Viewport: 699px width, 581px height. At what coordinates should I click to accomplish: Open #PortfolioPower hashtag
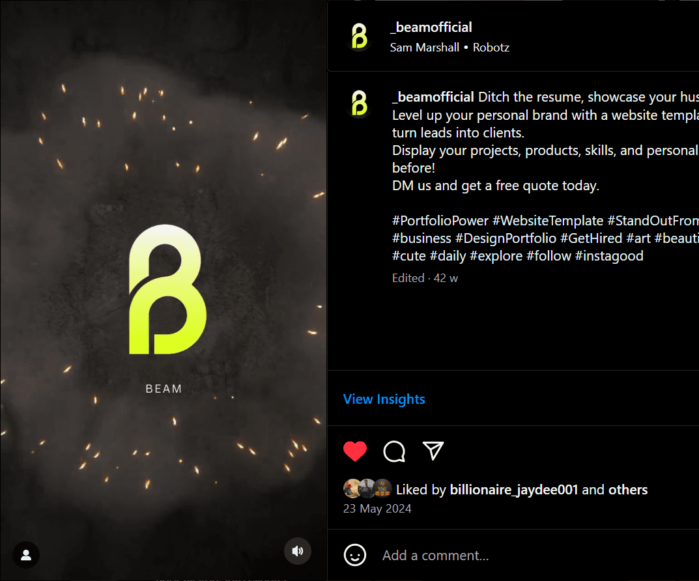coord(440,221)
